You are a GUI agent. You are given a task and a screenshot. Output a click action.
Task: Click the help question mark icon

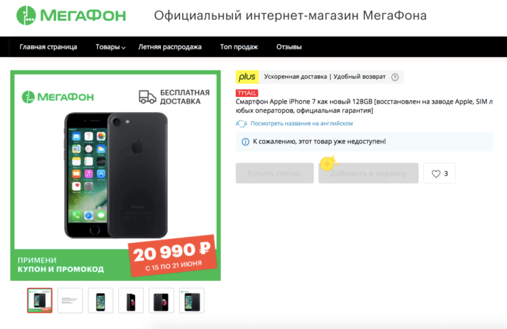(395, 77)
